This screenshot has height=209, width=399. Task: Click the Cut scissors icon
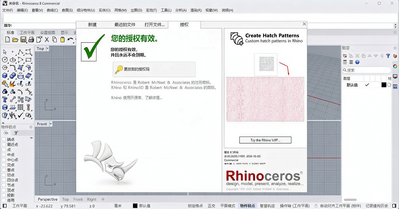click(47, 40)
